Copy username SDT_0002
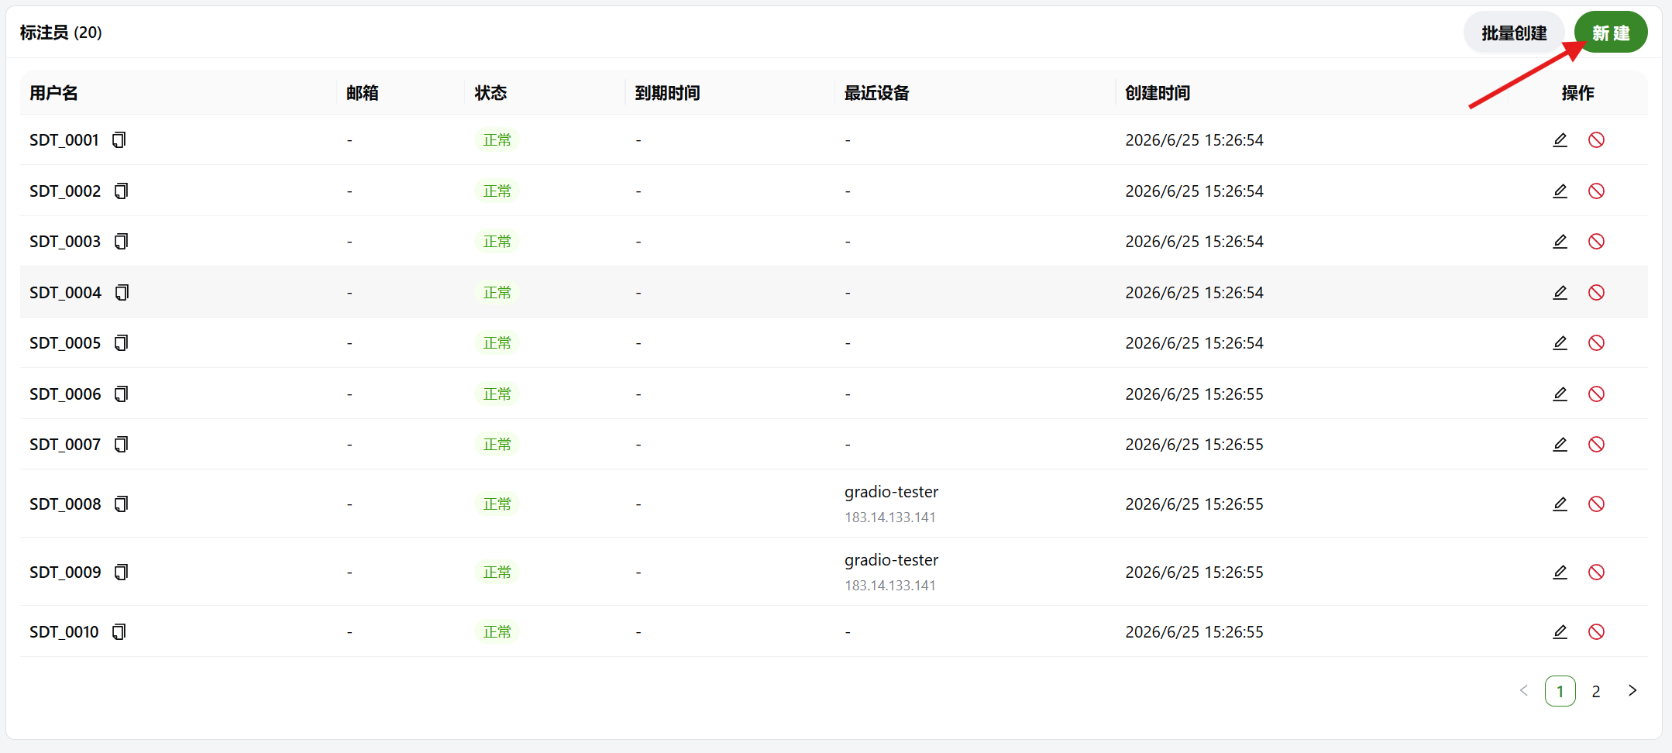 [121, 191]
